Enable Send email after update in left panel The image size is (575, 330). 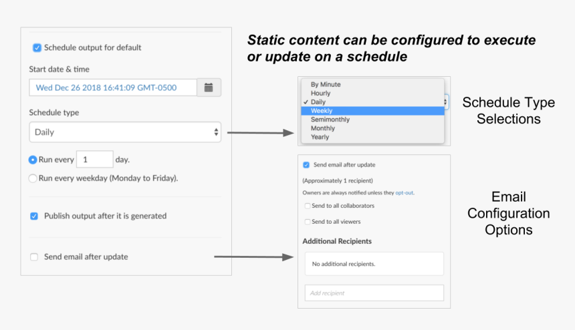coord(34,257)
